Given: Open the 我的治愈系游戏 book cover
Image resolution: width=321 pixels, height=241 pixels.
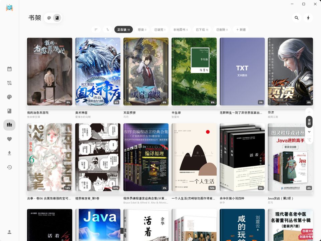Looking at the screenshot, I should pos(49,72).
